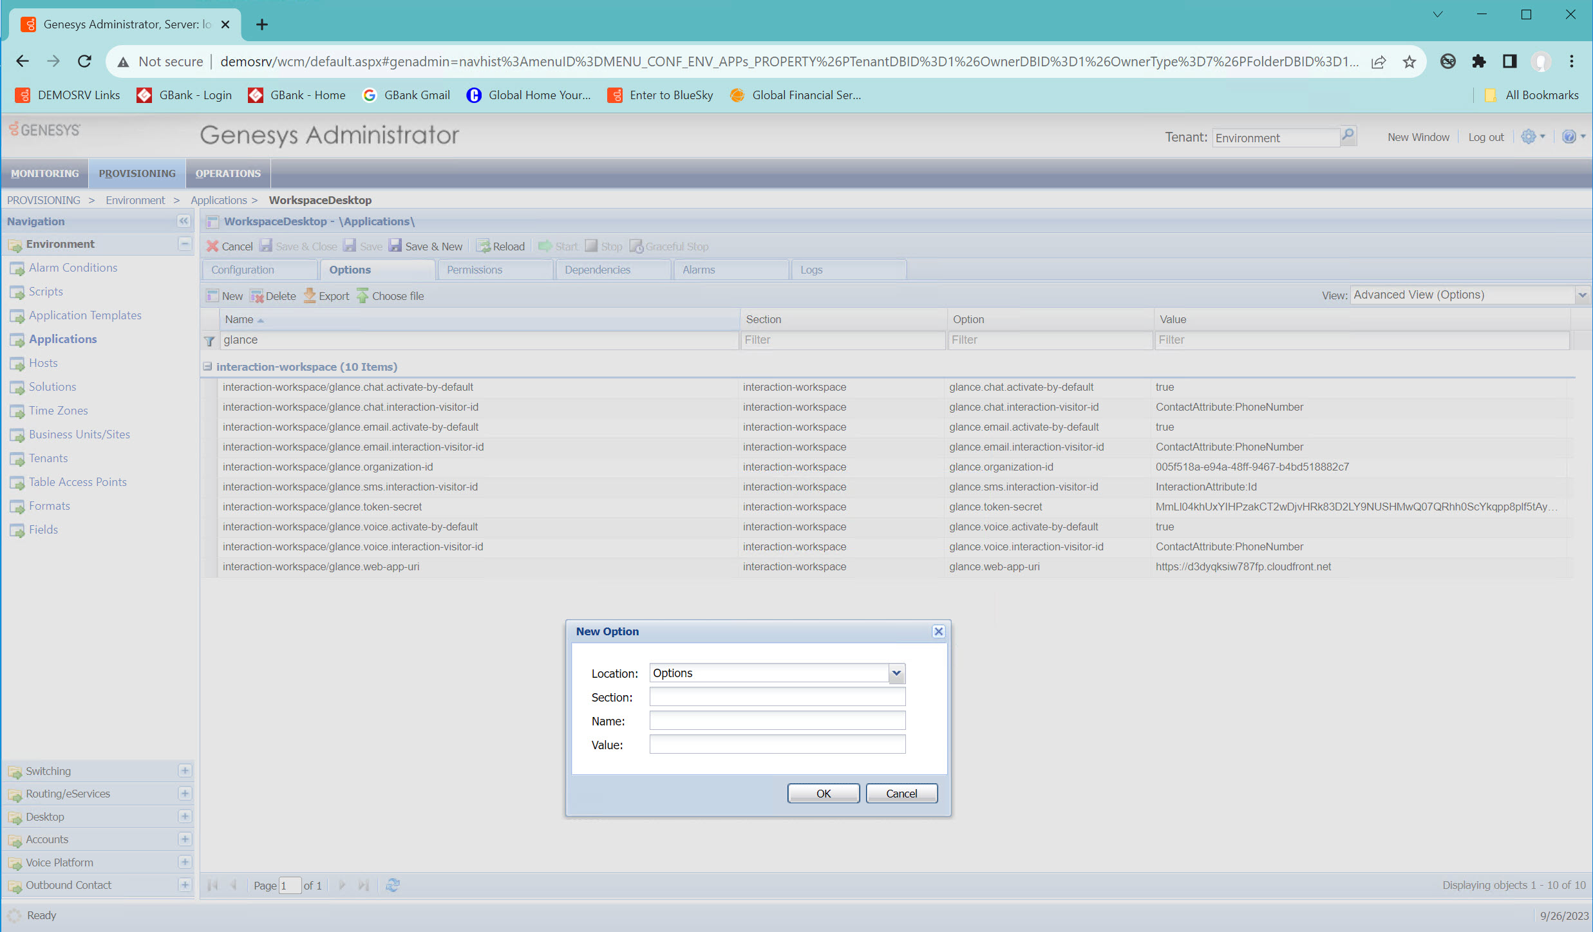This screenshot has height=932, width=1593.
Task: Open Hosts in navigation
Action: tap(43, 363)
